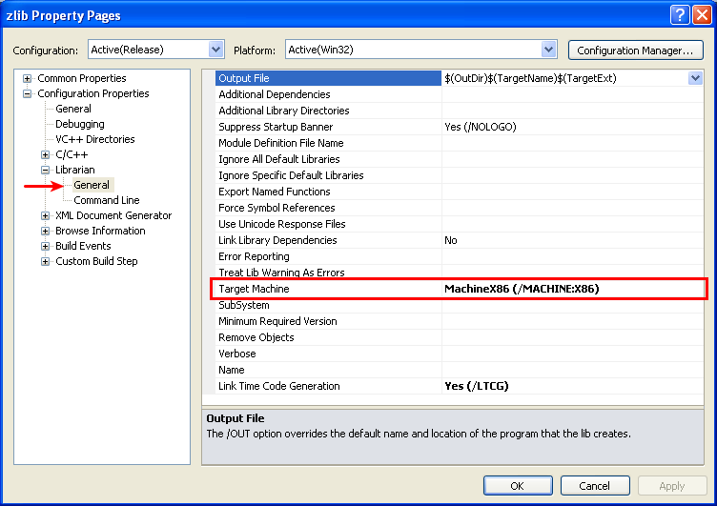Select the Common Properties label
717x506 pixels.
coord(82,78)
